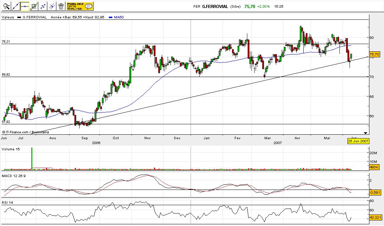384x226 pixels.
Task: Click the IT-Finance.com / Boursorama credit
Action: point(25,132)
